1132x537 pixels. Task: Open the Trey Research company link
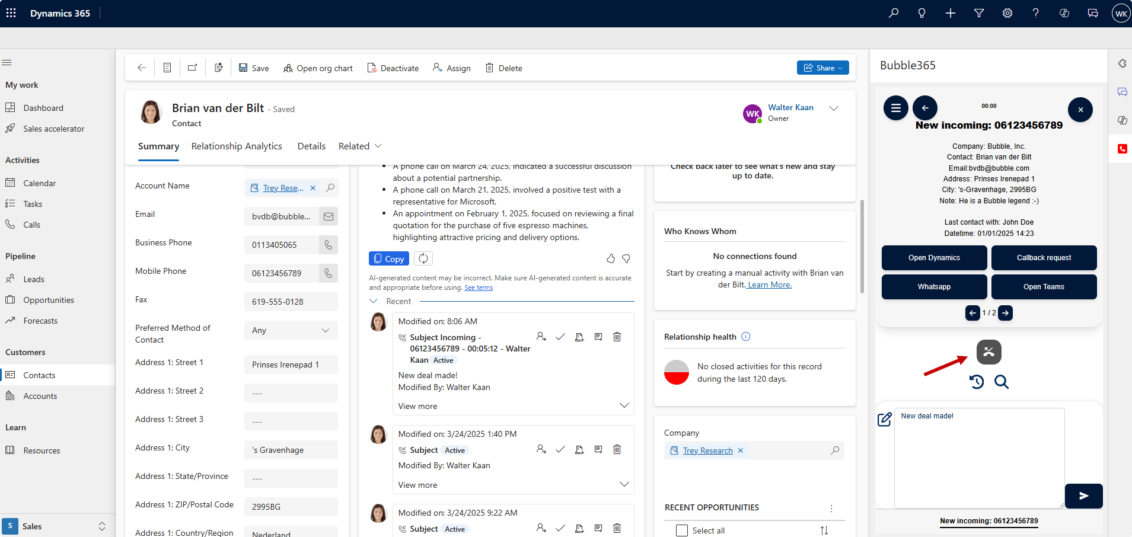[x=707, y=450]
